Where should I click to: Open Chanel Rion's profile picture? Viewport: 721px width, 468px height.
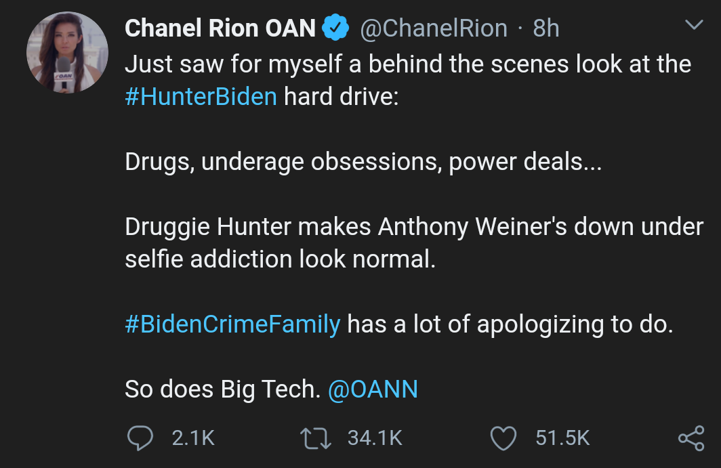[x=67, y=52]
